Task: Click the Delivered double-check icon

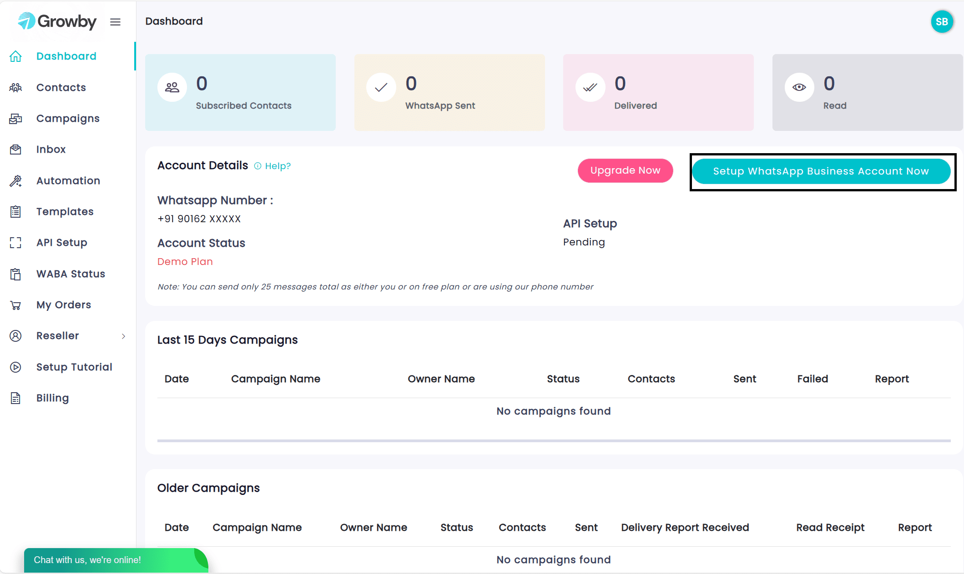Action: (590, 87)
